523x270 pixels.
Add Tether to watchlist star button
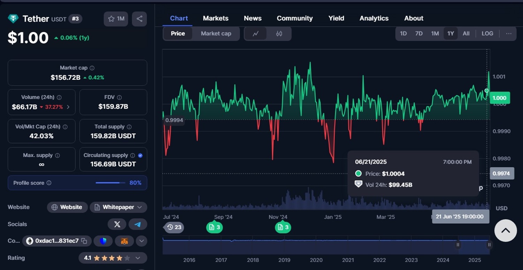coord(116,19)
